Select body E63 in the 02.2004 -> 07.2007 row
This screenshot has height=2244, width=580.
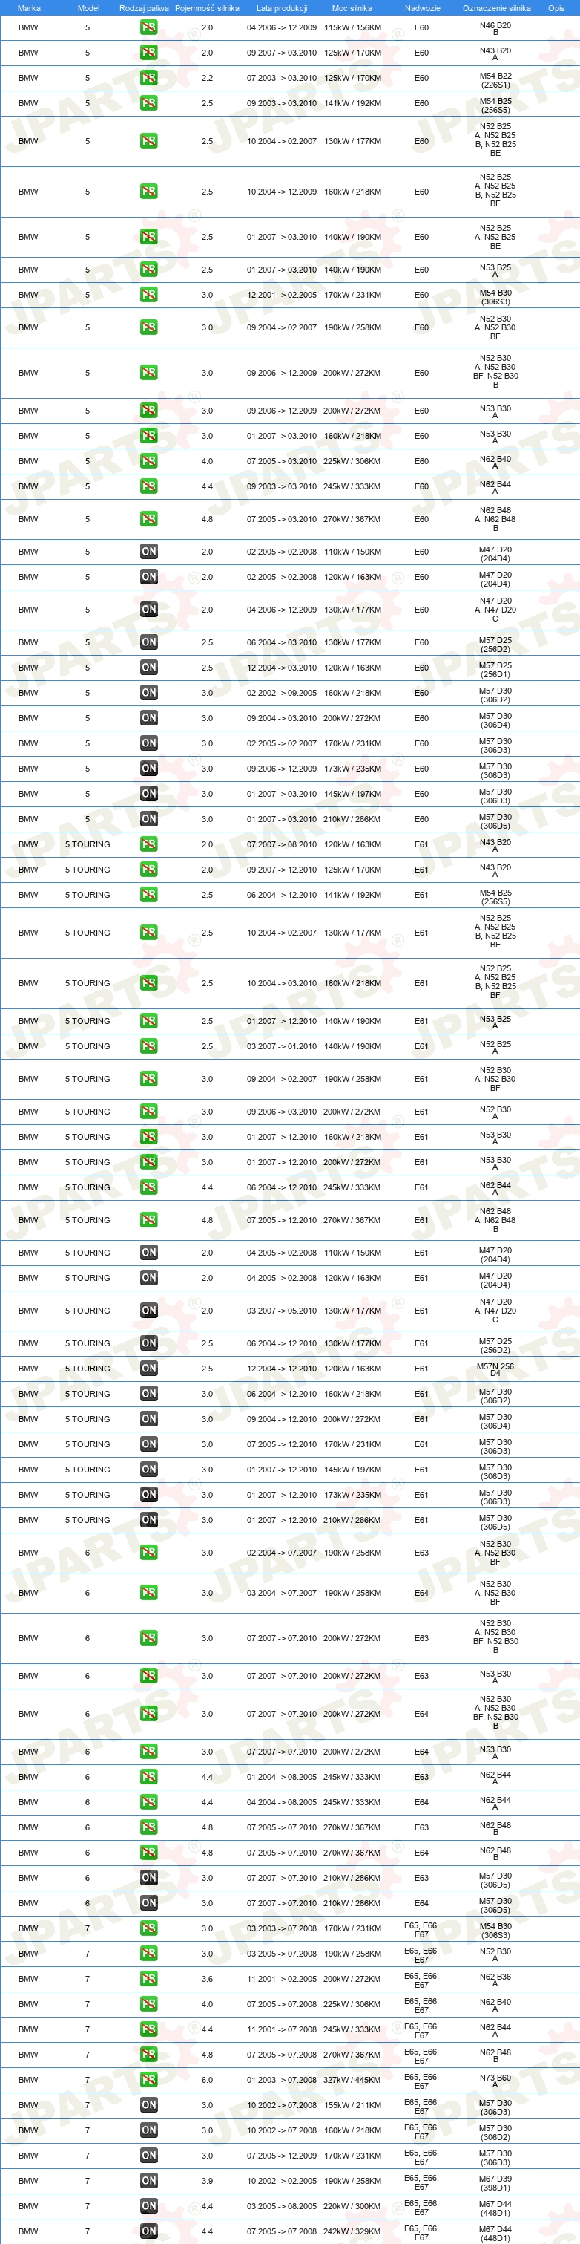(x=422, y=1553)
